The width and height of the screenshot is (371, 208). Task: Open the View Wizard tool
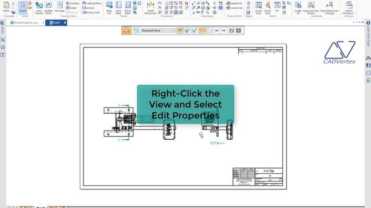[x=39, y=8]
